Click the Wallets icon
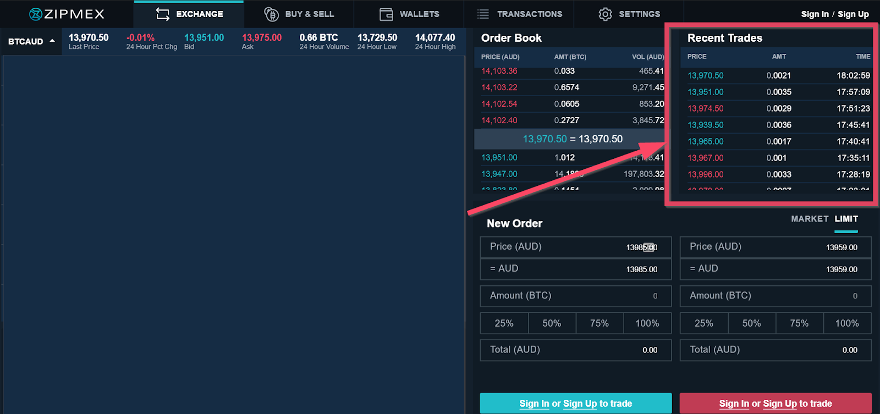Viewport: 880px width, 414px height. pos(387,14)
